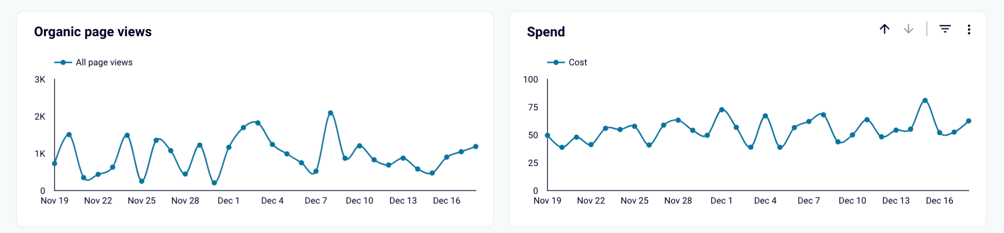The image size is (1004, 233).
Task: Click "Dec 16" label under Organic page views
Action: coord(446,201)
